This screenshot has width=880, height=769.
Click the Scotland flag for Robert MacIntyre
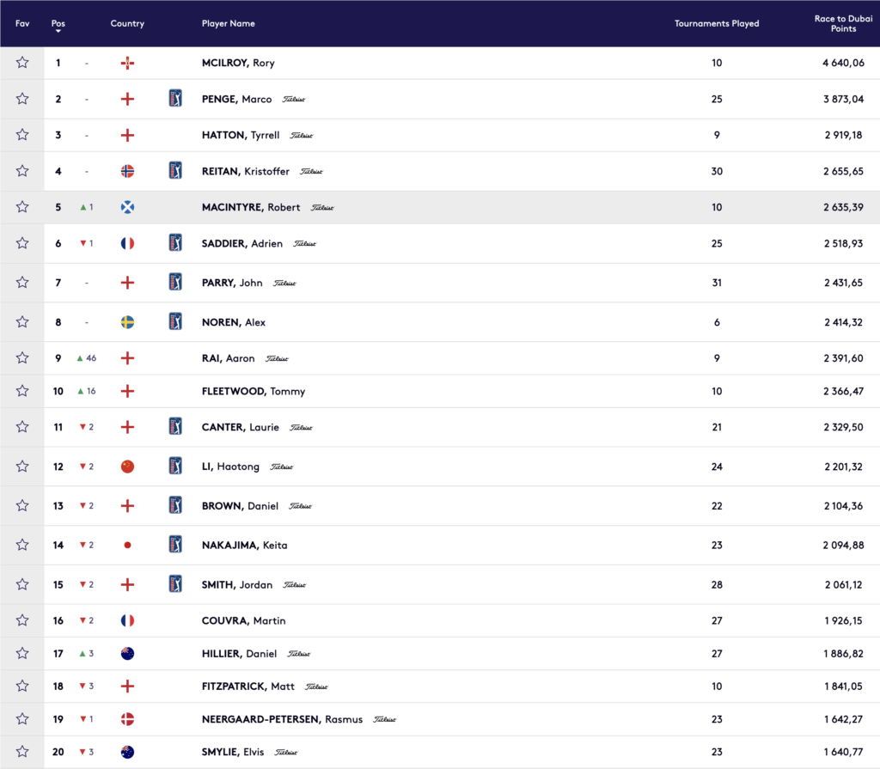(127, 207)
